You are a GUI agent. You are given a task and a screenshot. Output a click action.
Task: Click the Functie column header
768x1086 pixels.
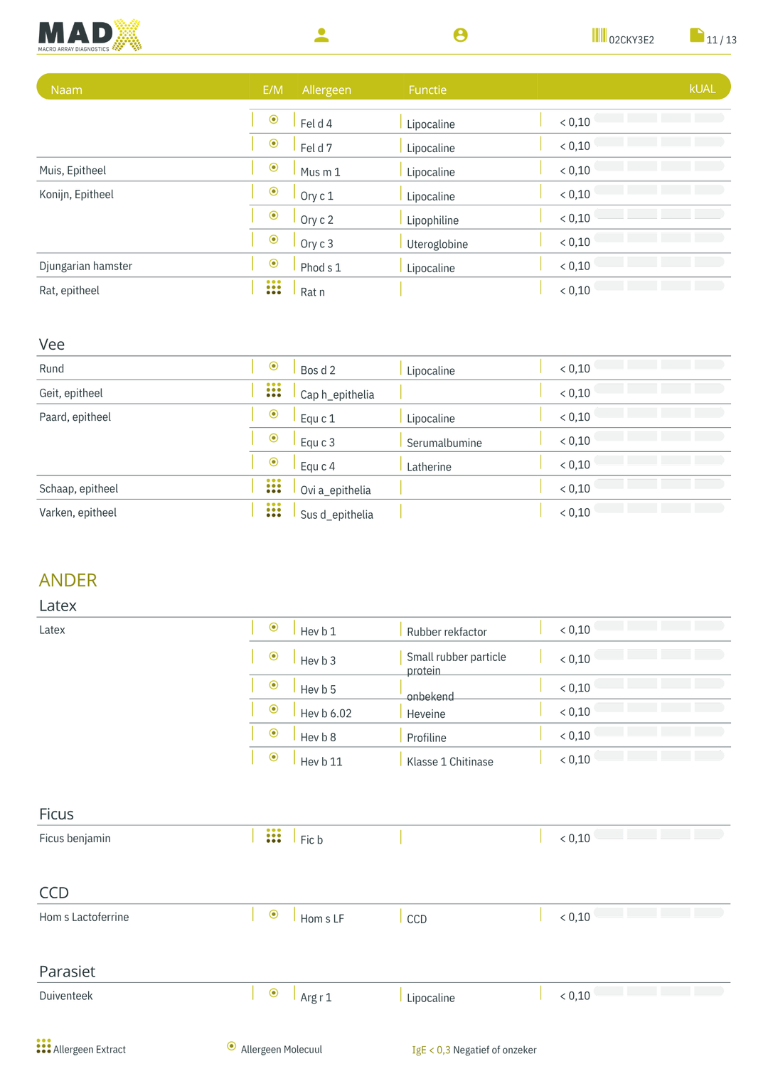click(x=427, y=90)
